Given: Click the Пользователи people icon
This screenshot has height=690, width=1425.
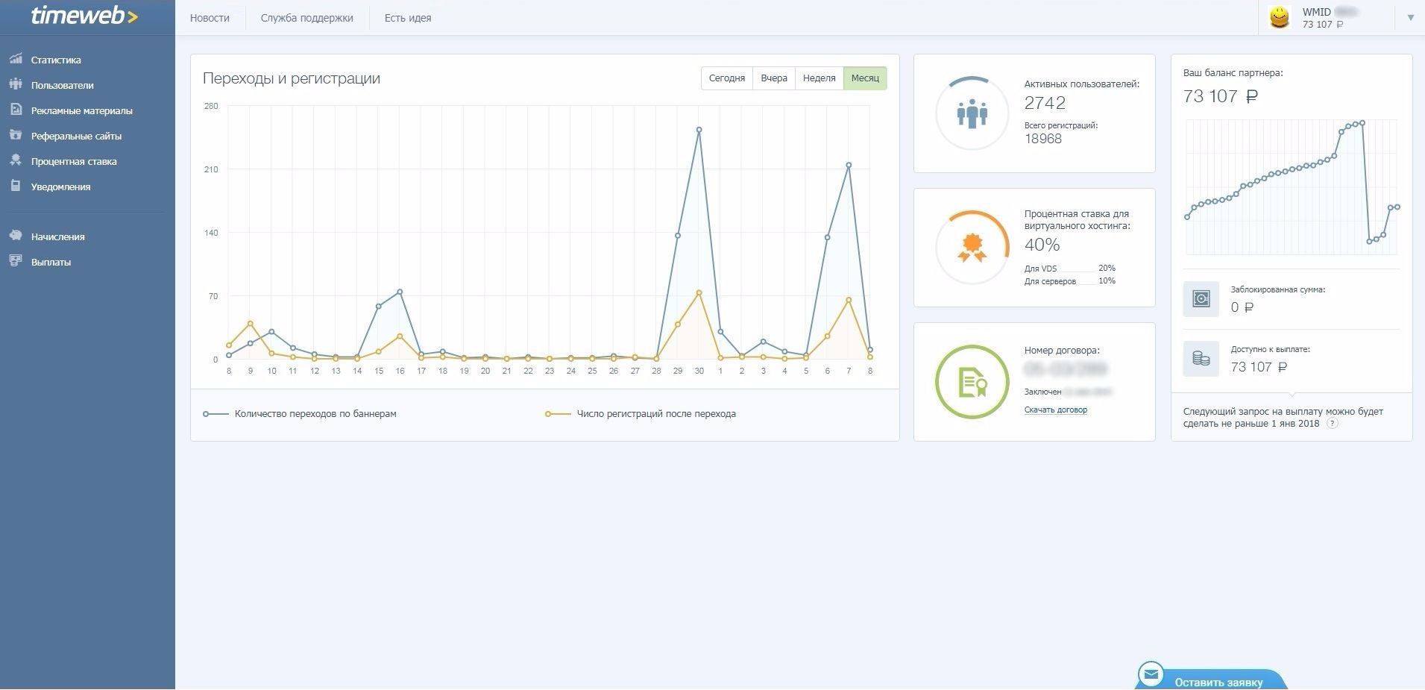Looking at the screenshot, I should coord(16,84).
